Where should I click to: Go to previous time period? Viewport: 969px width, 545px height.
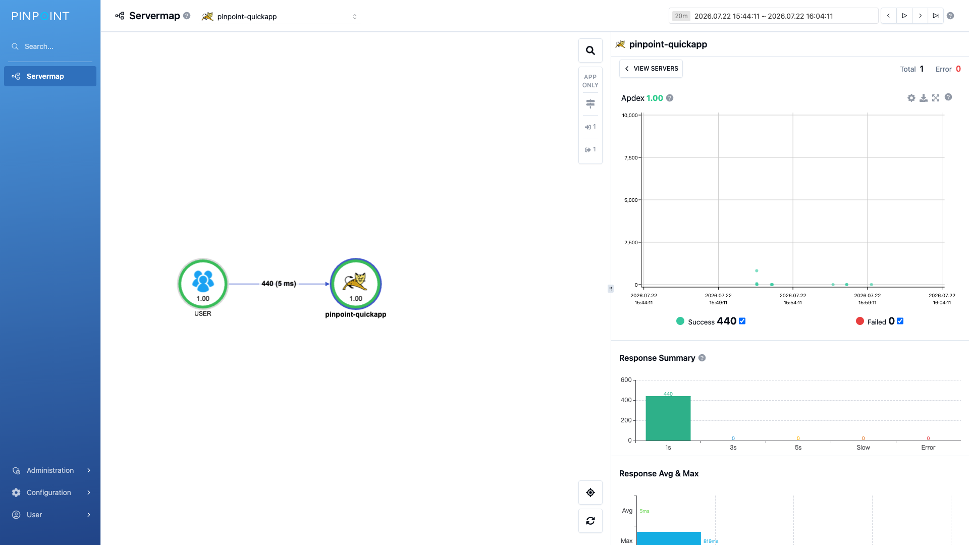889,16
